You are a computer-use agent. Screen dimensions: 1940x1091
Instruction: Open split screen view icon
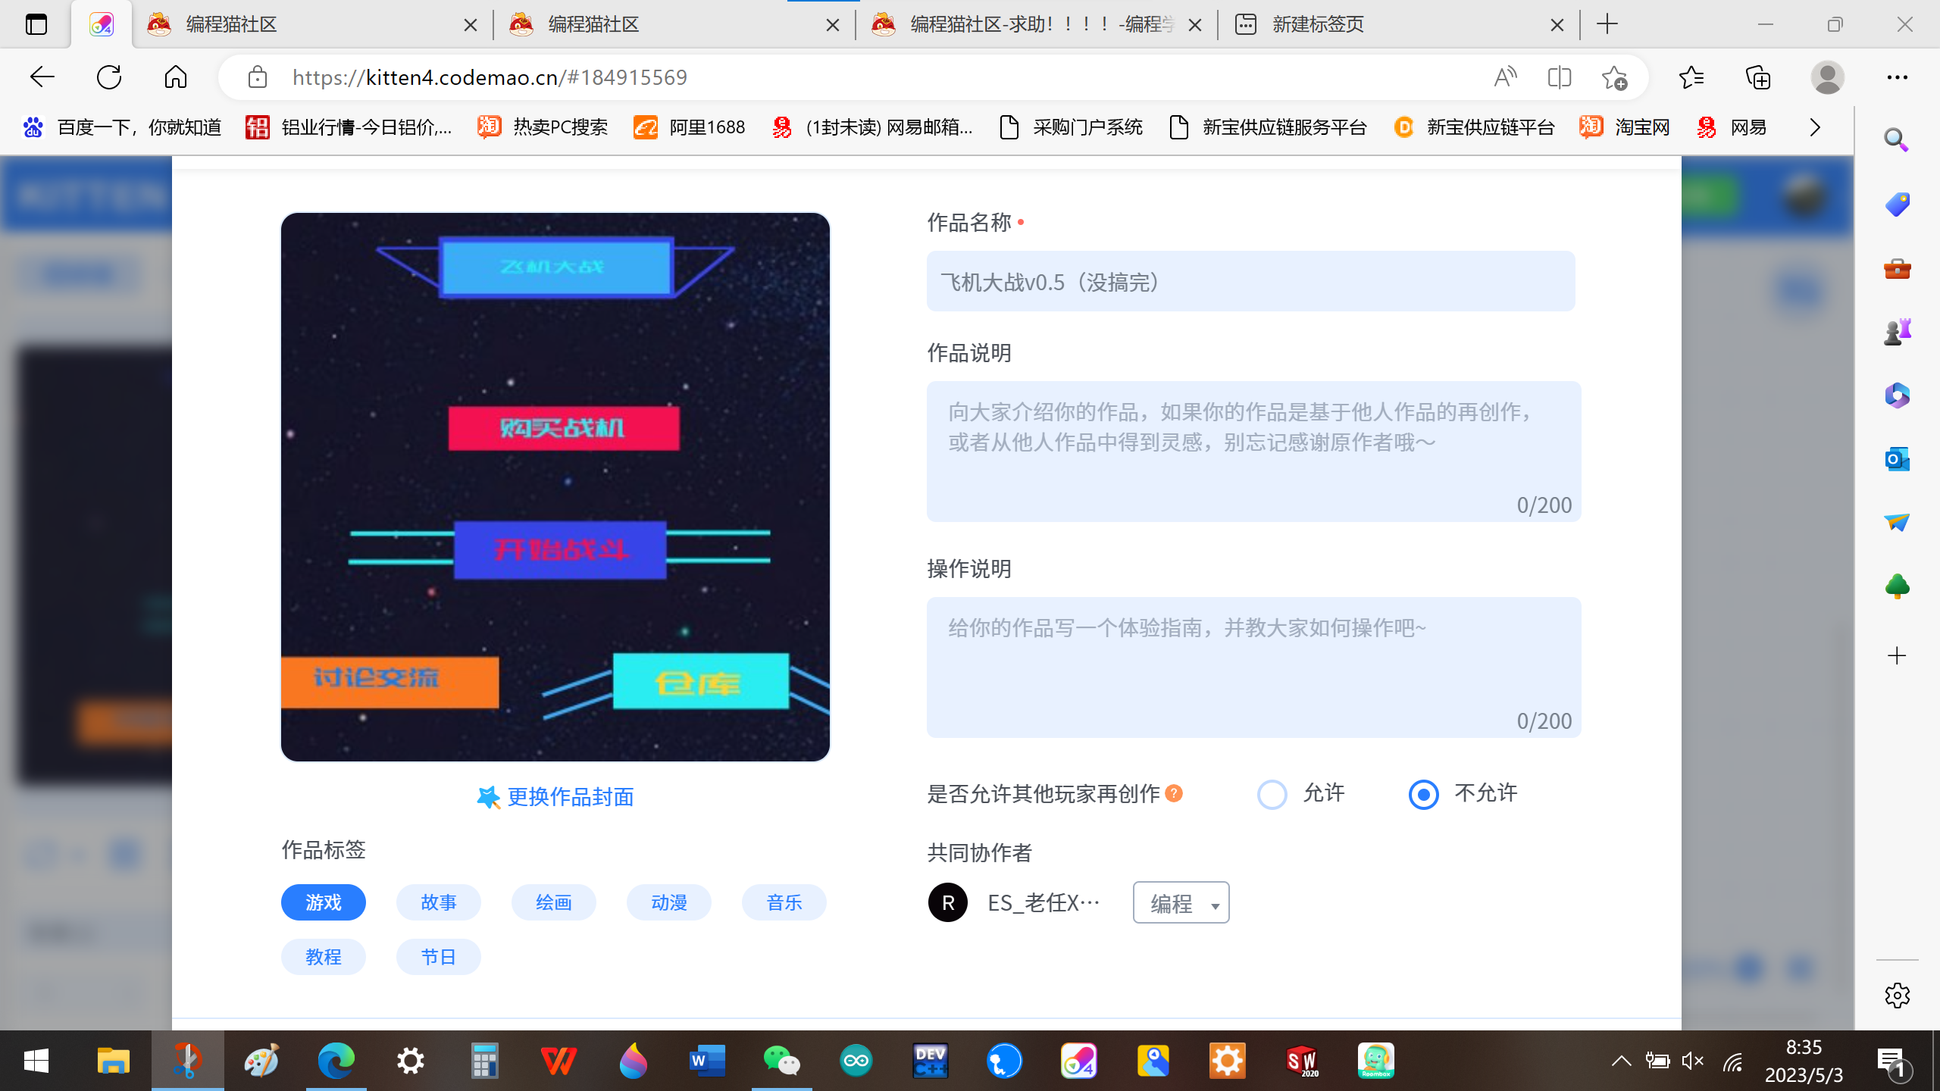tap(1560, 77)
